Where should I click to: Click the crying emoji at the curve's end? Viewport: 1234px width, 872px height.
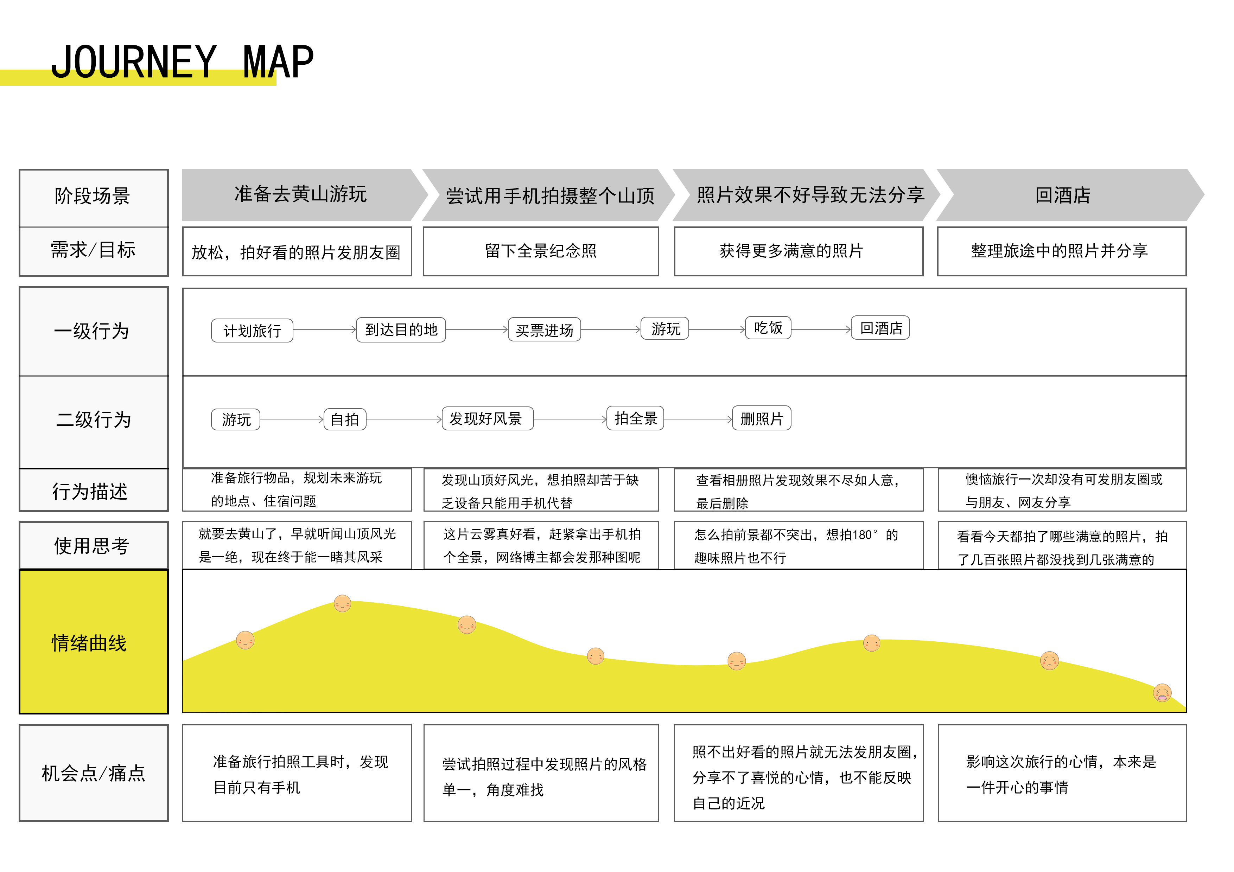pyautogui.click(x=1162, y=693)
